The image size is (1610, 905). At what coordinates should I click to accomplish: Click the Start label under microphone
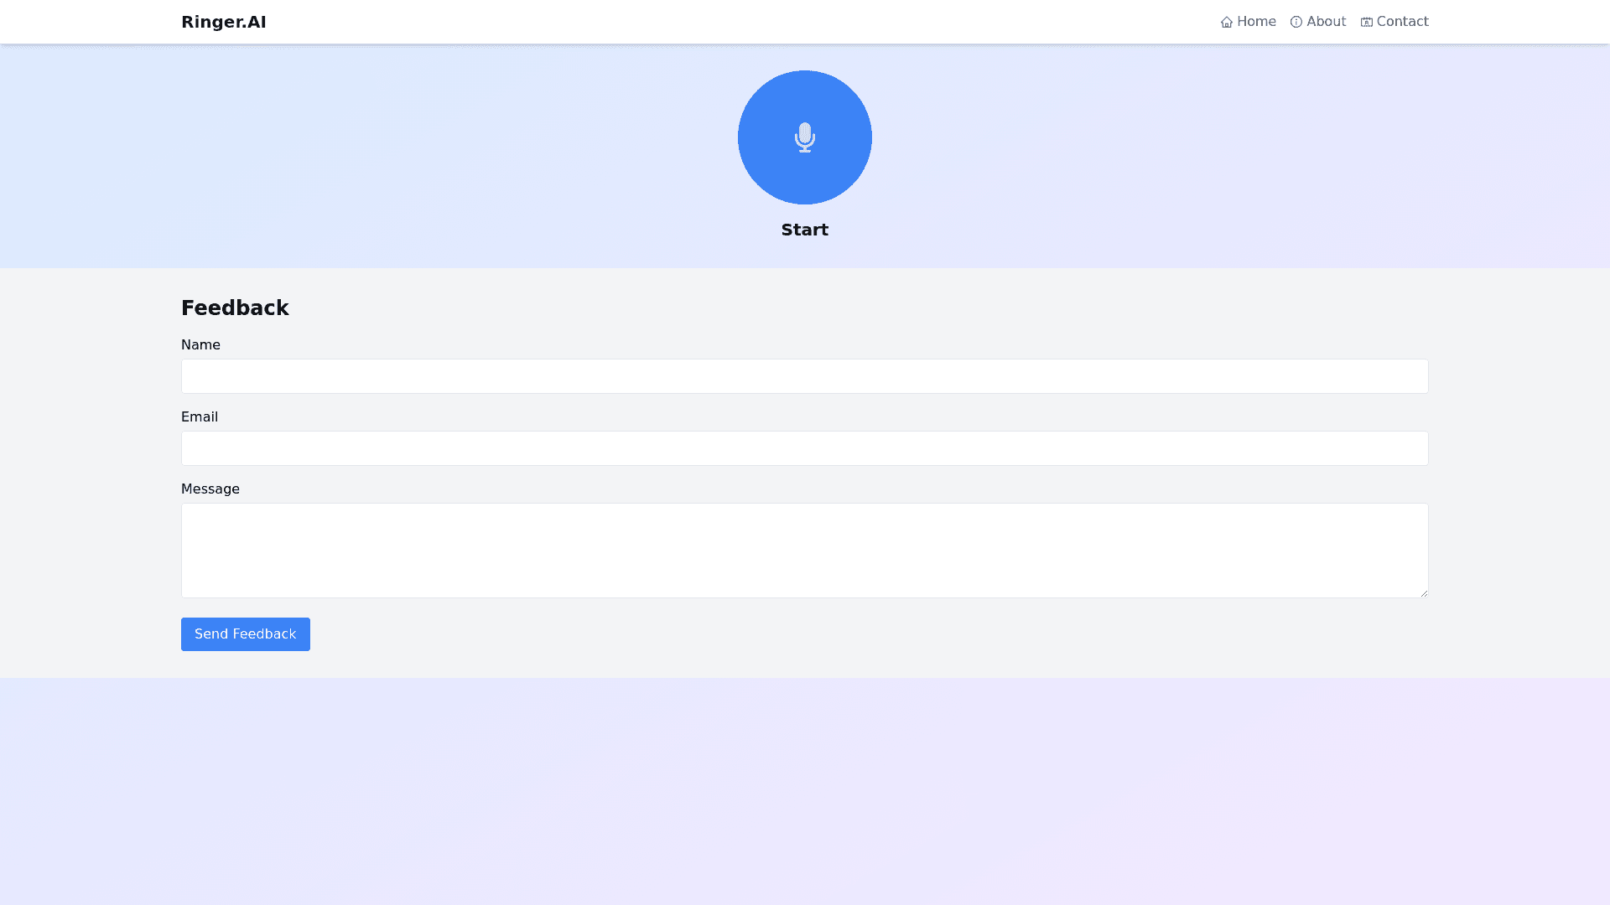point(804,230)
